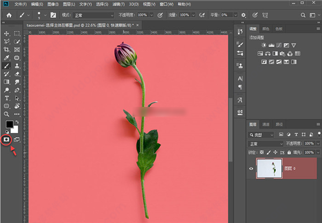Image resolution: width=322 pixels, height=223 pixels.
Task: Add a Color Balance adjustment
Action: coord(268,54)
